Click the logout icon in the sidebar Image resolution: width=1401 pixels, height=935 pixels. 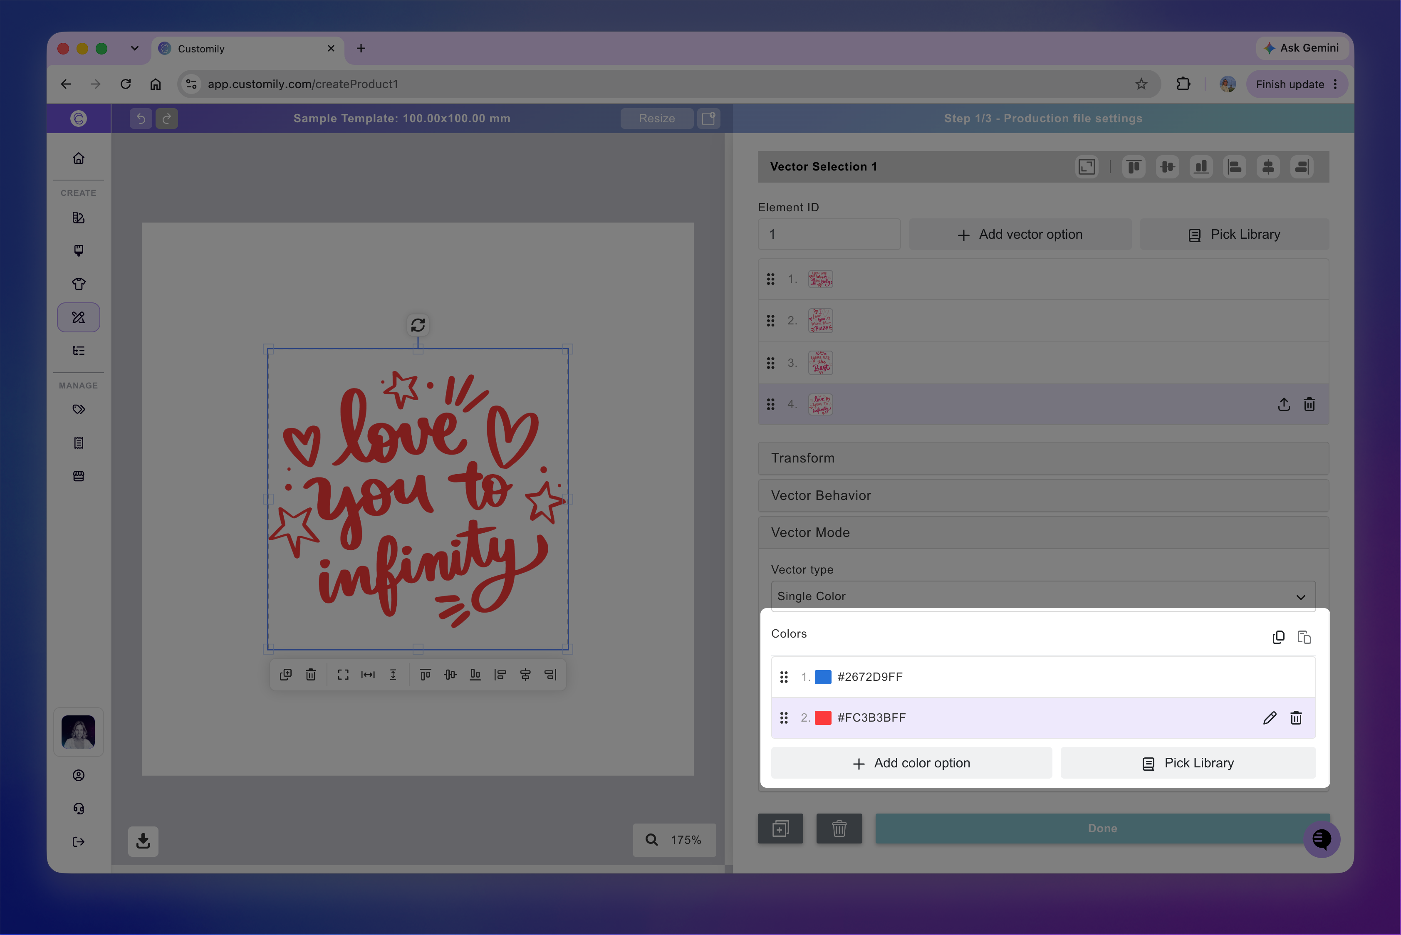coord(78,842)
